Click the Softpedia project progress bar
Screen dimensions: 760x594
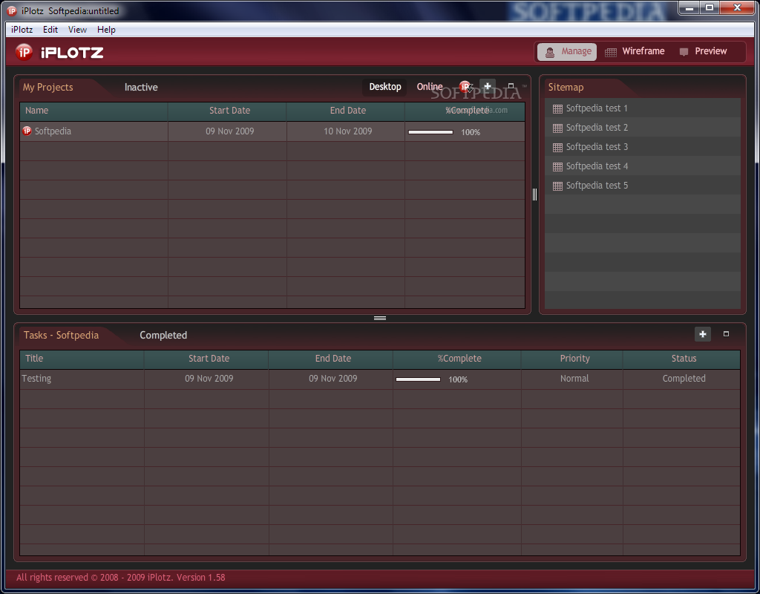pos(430,132)
